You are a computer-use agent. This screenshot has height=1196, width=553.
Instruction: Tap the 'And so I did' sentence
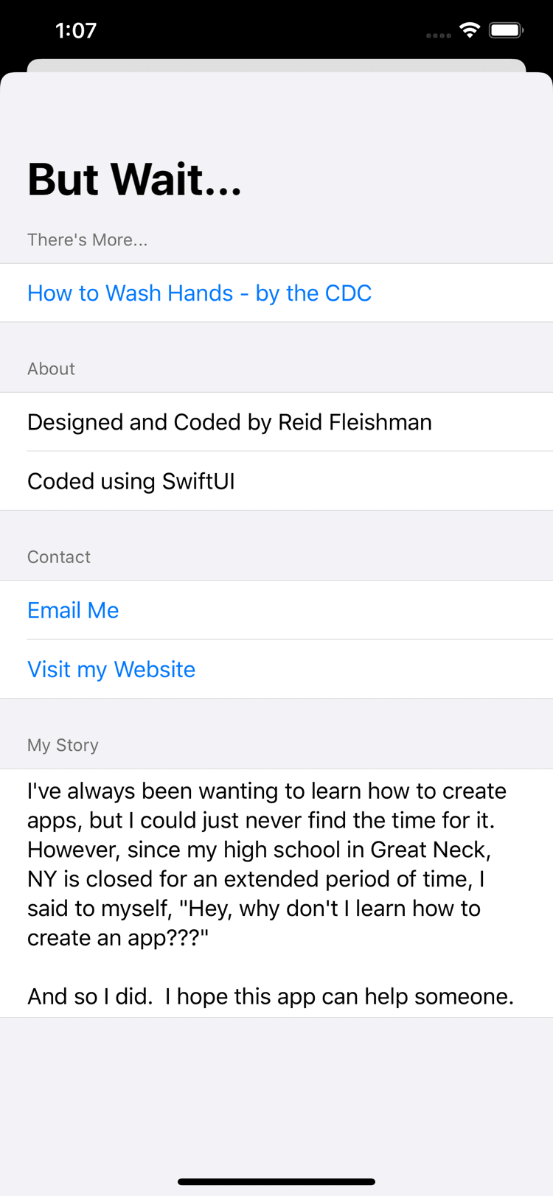pos(270,996)
